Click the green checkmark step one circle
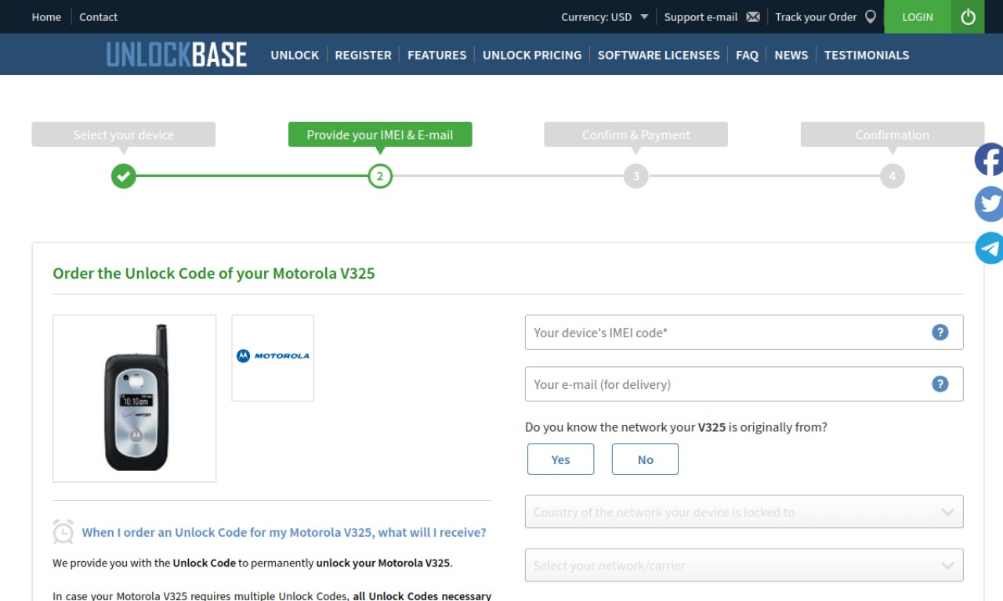 (123, 176)
